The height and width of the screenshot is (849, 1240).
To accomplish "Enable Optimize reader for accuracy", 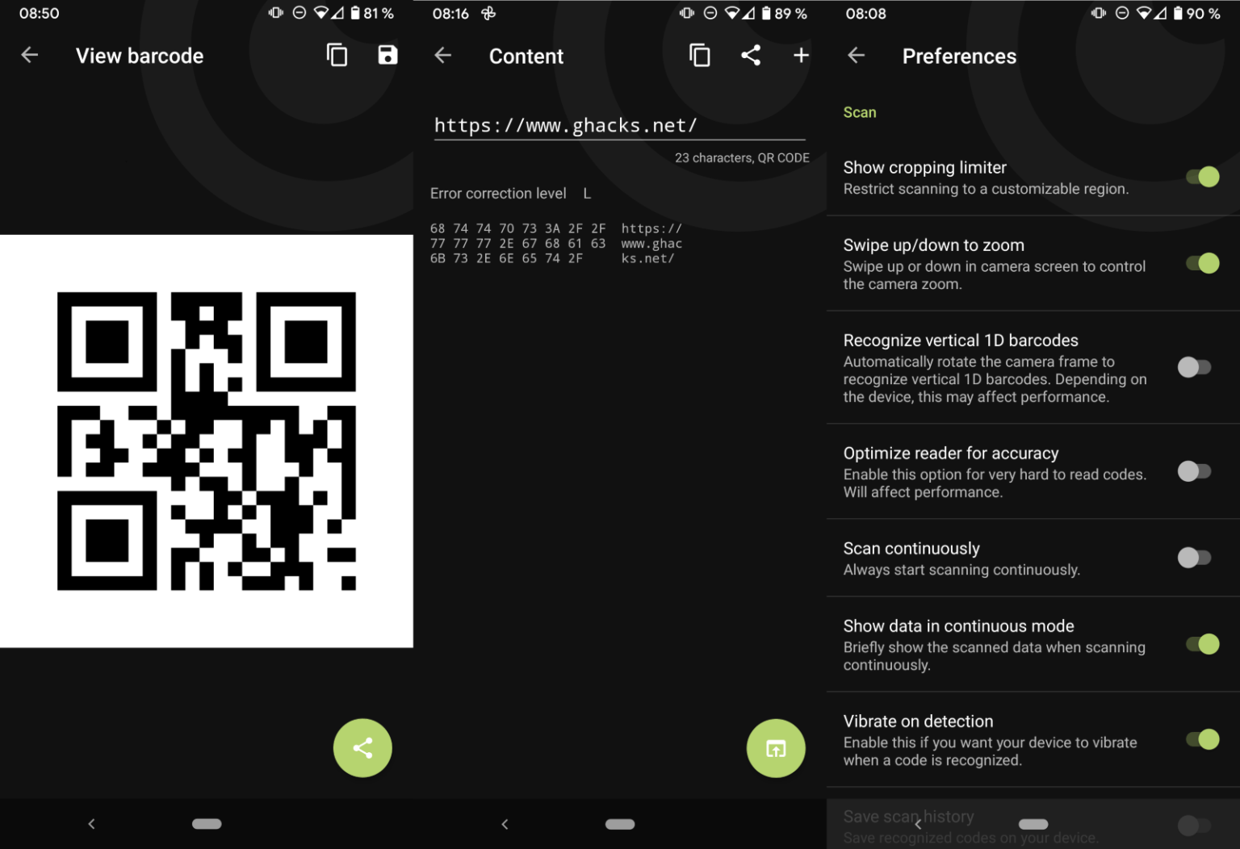I will [1195, 471].
